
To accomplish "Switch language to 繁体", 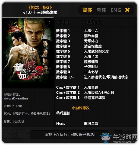I will pyautogui.click(x=102, y=10).
